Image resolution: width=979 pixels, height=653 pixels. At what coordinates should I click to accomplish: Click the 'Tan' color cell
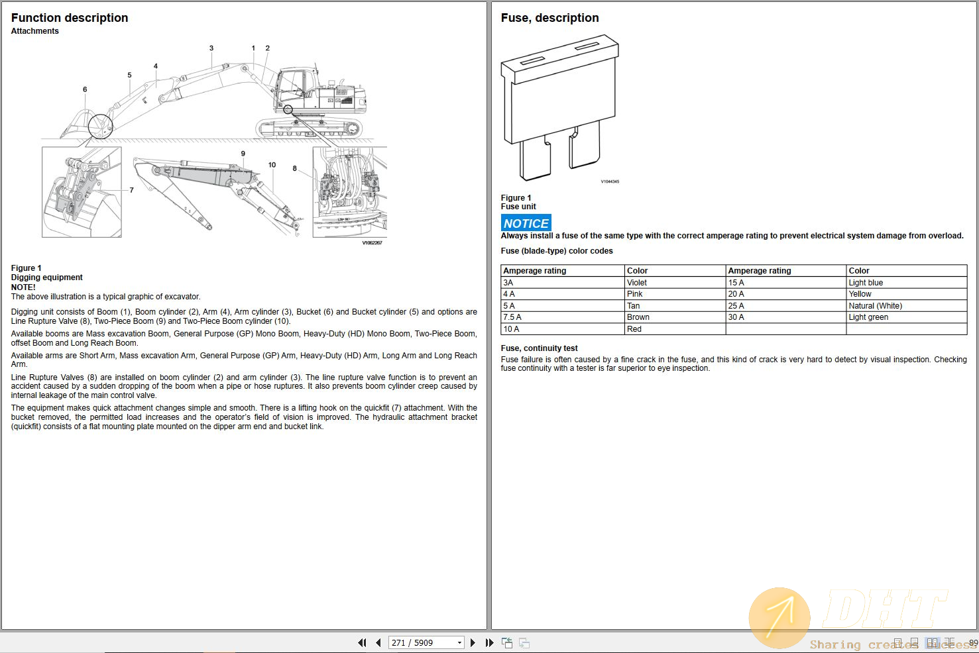(x=675, y=306)
